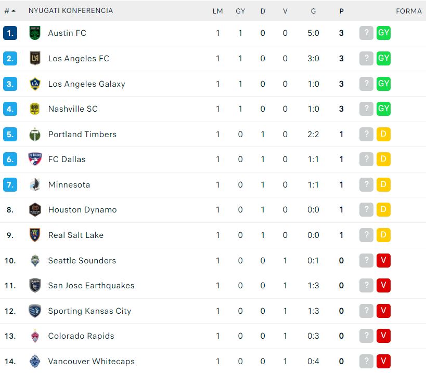Click the Houston Dynamo hexagon logo
Viewport: 426px width, 373px height.
(35, 210)
